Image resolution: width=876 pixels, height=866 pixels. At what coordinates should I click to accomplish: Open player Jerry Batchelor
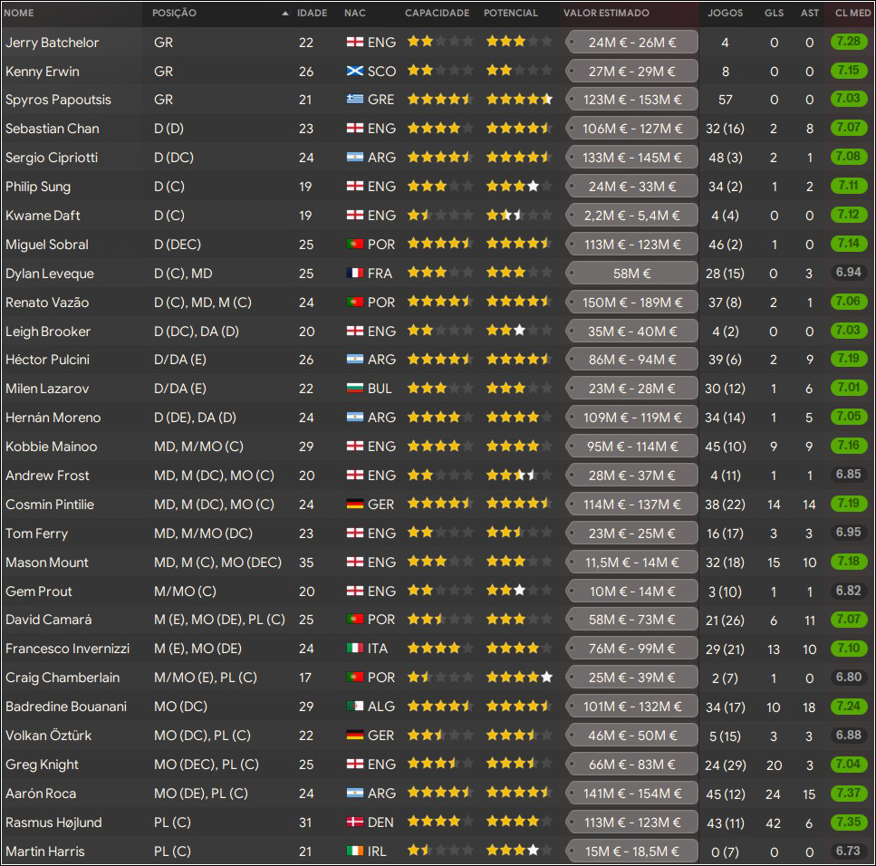(x=52, y=43)
